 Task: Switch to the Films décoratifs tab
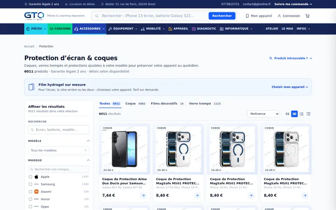coord(167,103)
